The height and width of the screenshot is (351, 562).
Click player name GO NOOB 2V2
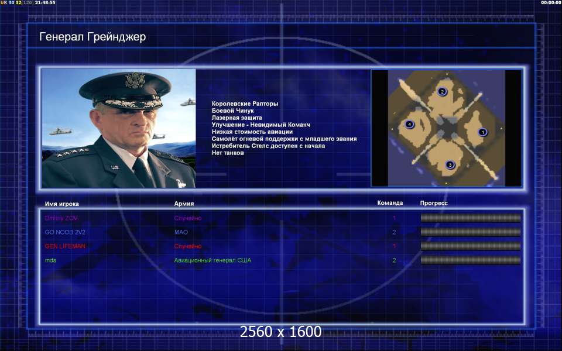pos(65,232)
